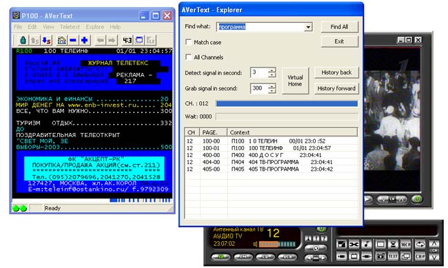448x268 pixels.
Task: Decrease the Detect signal in second value
Action: 272,75
